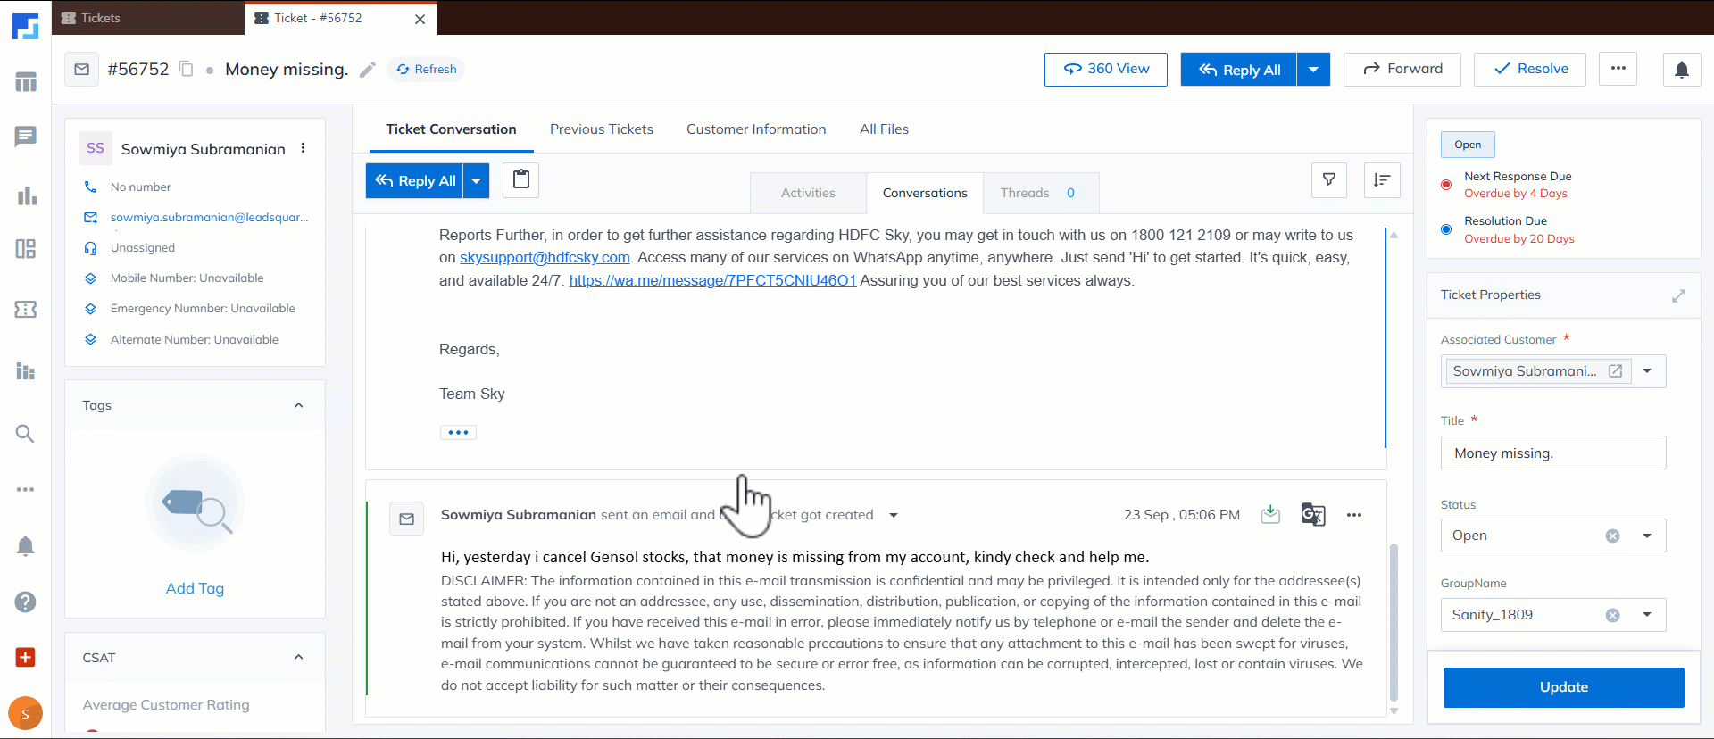
Task: Open the Status dropdown
Action: pos(1647,536)
